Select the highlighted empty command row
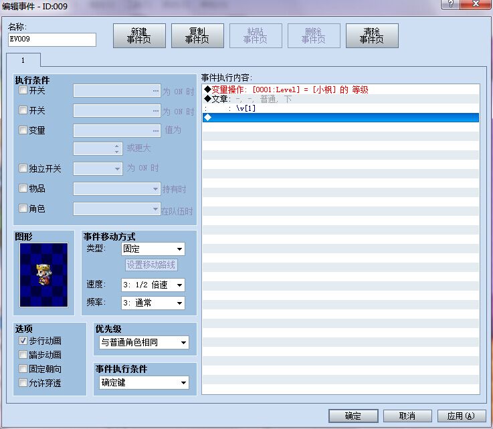This screenshot has width=493, height=429. 341,118
